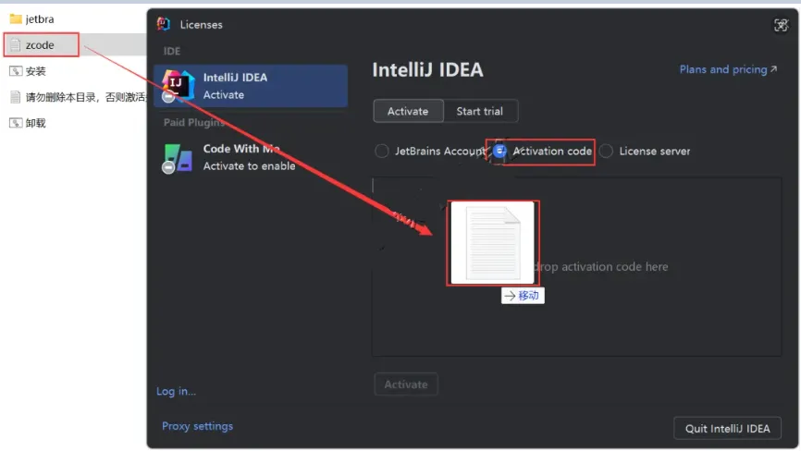
Task: Select the 请勿删除本目录 file name
Action: click(x=86, y=97)
